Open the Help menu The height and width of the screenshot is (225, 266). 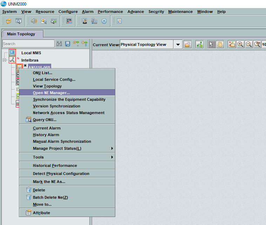[x=221, y=12]
